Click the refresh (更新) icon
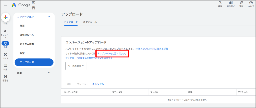 pos(241,3)
